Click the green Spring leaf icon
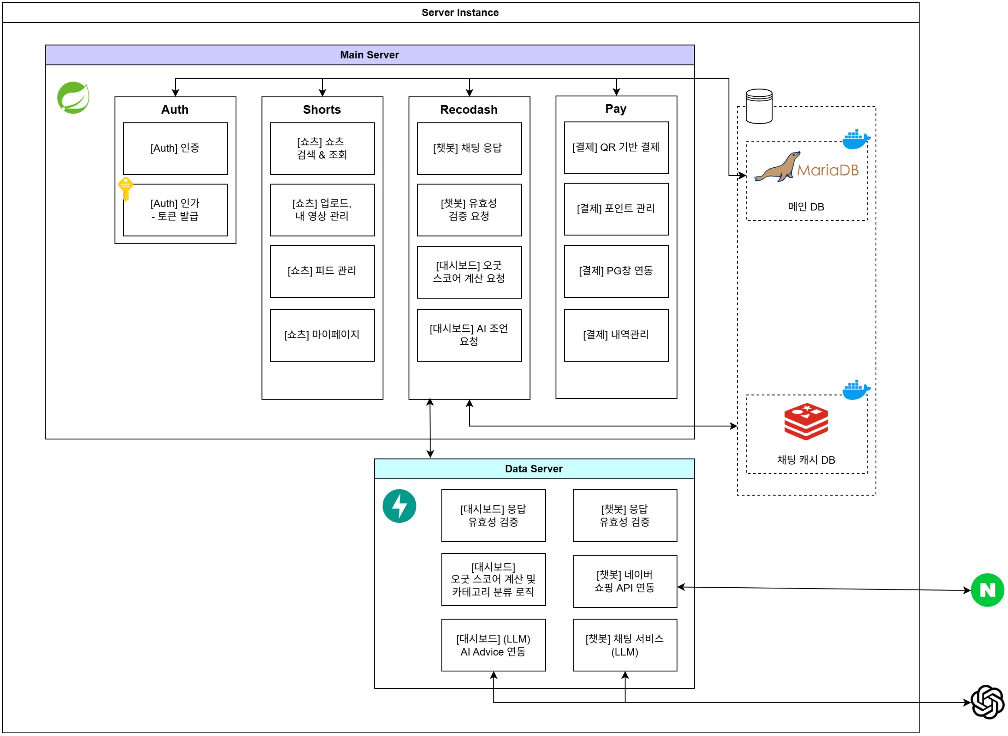Screen dimensions: 1008x736 [x=73, y=97]
